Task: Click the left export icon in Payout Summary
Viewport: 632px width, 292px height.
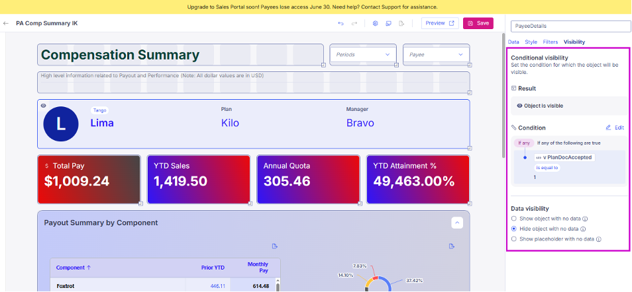Action: coord(275,246)
